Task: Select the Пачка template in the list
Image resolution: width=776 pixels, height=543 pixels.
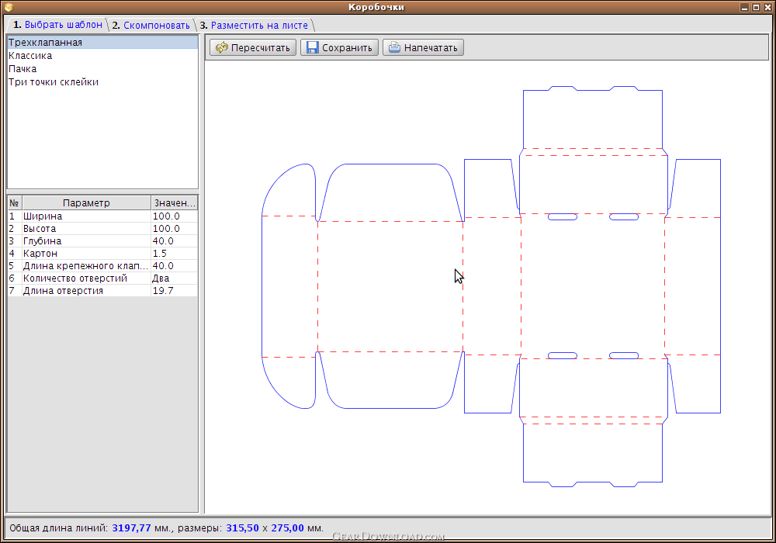Action: click(102, 69)
